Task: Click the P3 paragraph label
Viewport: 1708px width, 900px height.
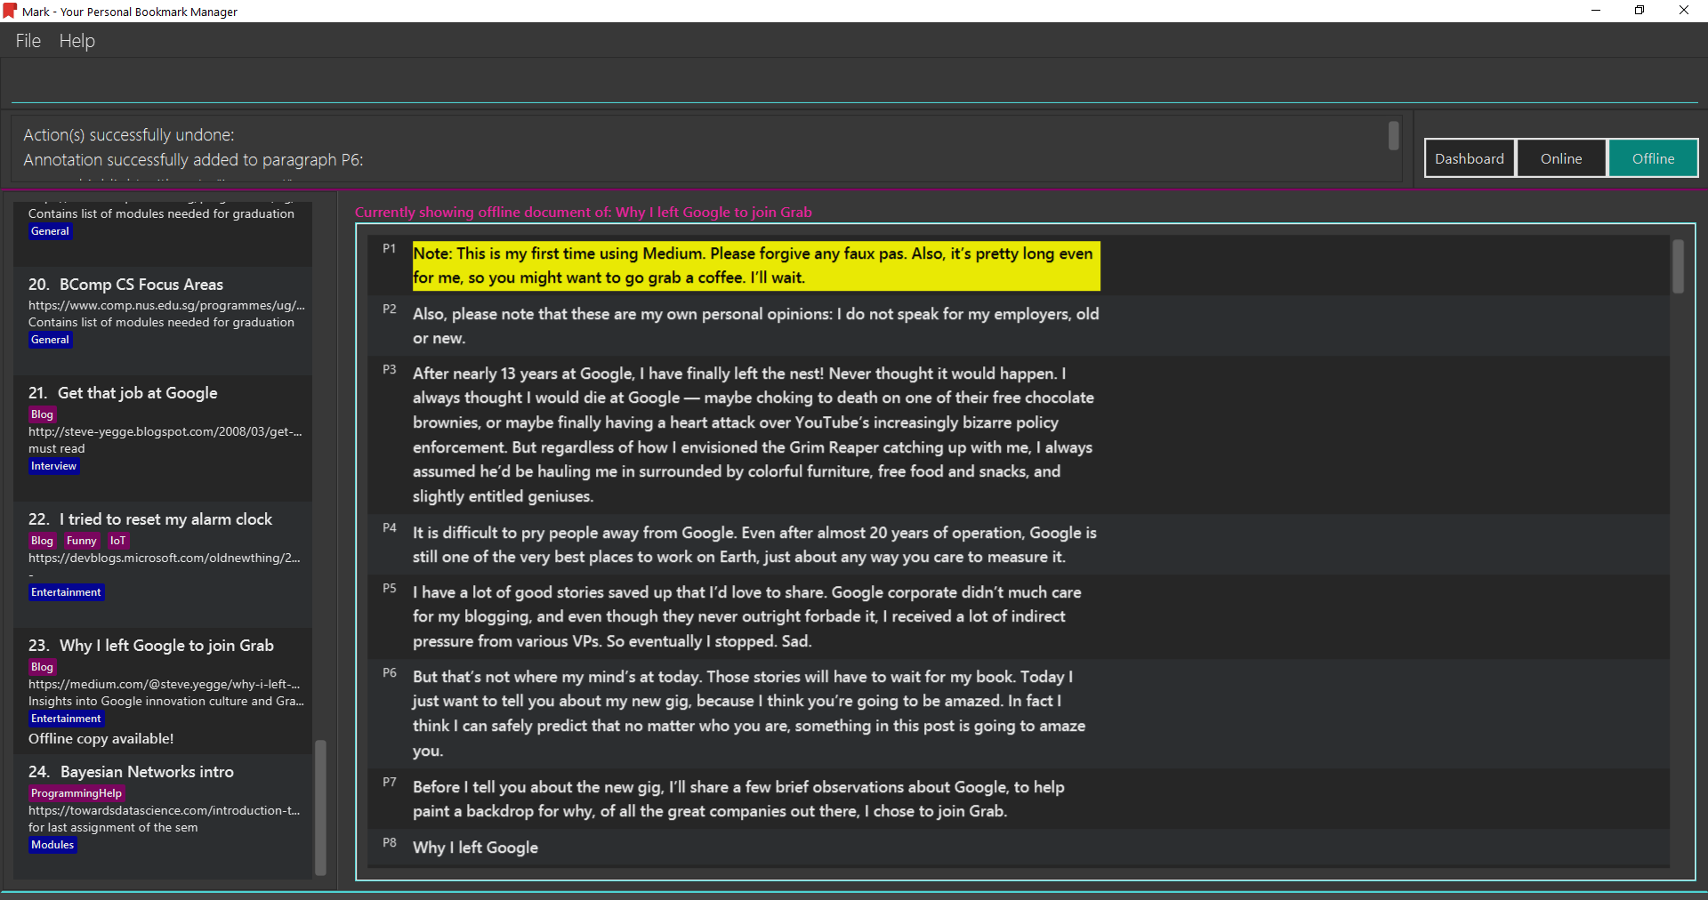Action: tap(390, 369)
